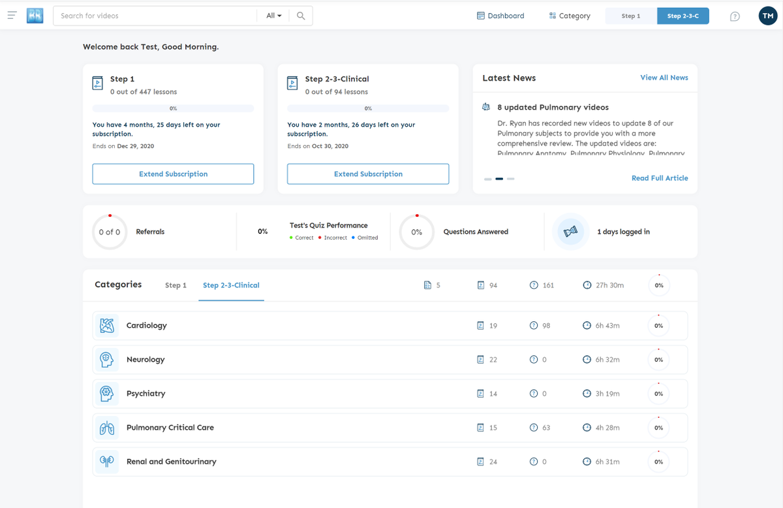Click the Pulmonary Critical Care lungs icon
783x508 pixels.
tap(107, 428)
